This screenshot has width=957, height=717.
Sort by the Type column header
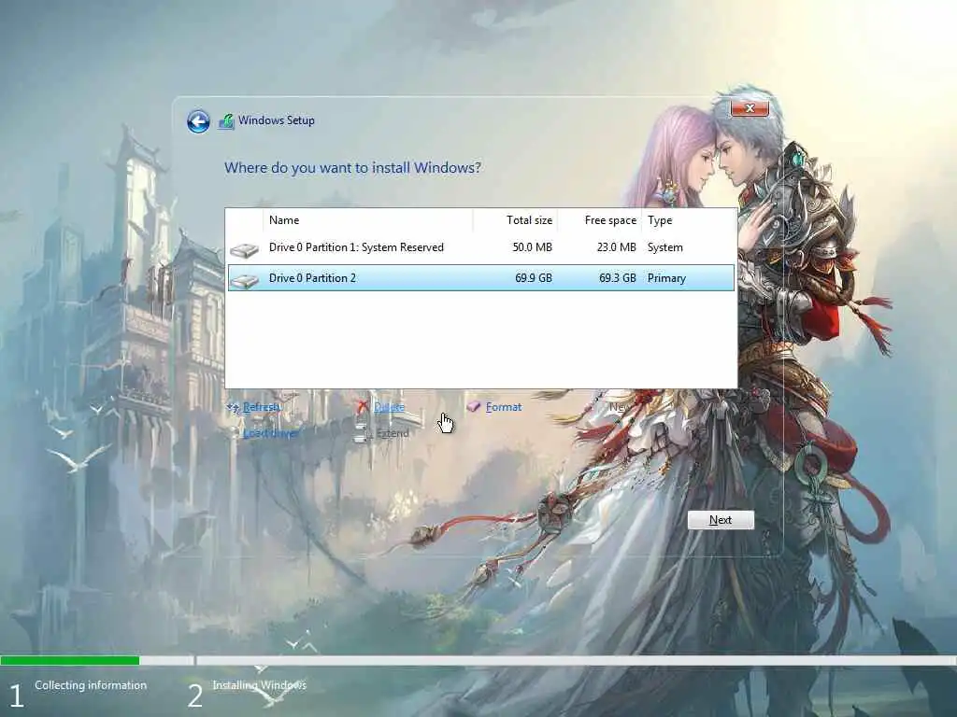pyautogui.click(x=689, y=220)
